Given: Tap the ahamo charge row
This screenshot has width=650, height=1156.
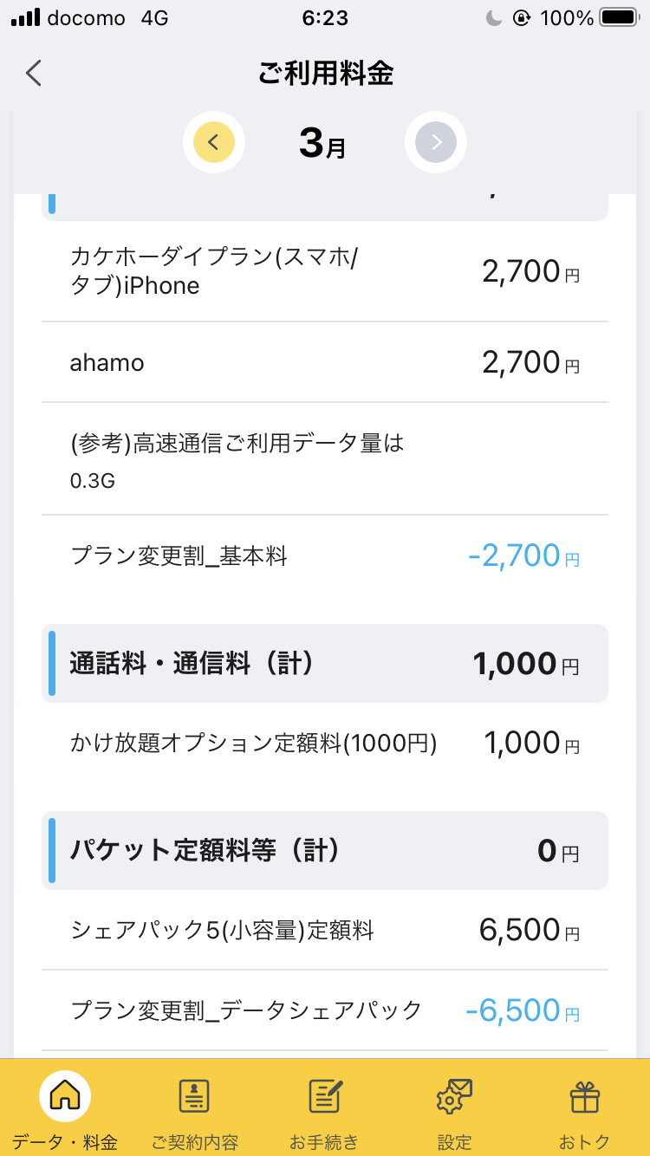Looking at the screenshot, I should pyautogui.click(x=325, y=362).
